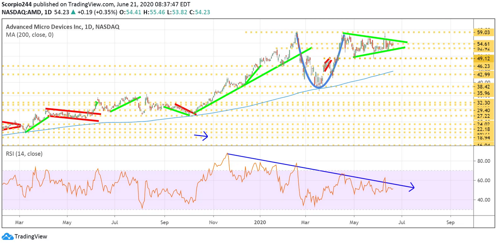Click the 'Mar' label at time axis start
498x243 pixels.
click(x=19, y=223)
